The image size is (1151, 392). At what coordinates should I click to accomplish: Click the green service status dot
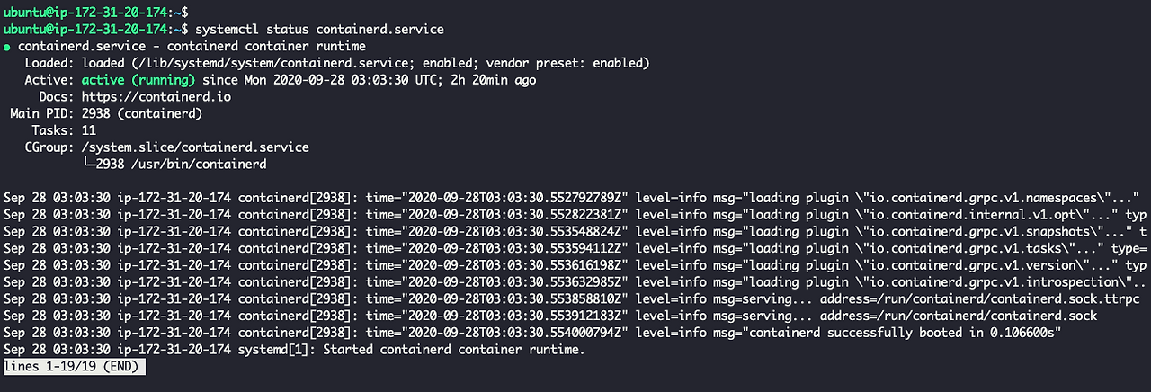[8, 46]
